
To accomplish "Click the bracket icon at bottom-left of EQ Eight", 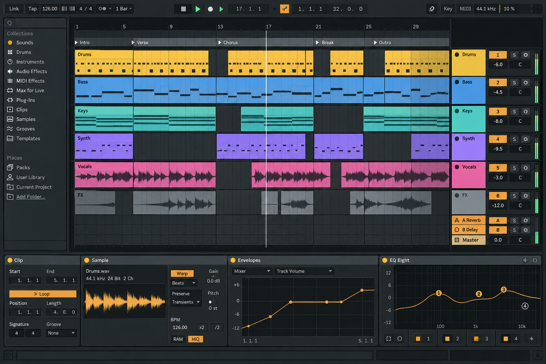I will [389, 339].
